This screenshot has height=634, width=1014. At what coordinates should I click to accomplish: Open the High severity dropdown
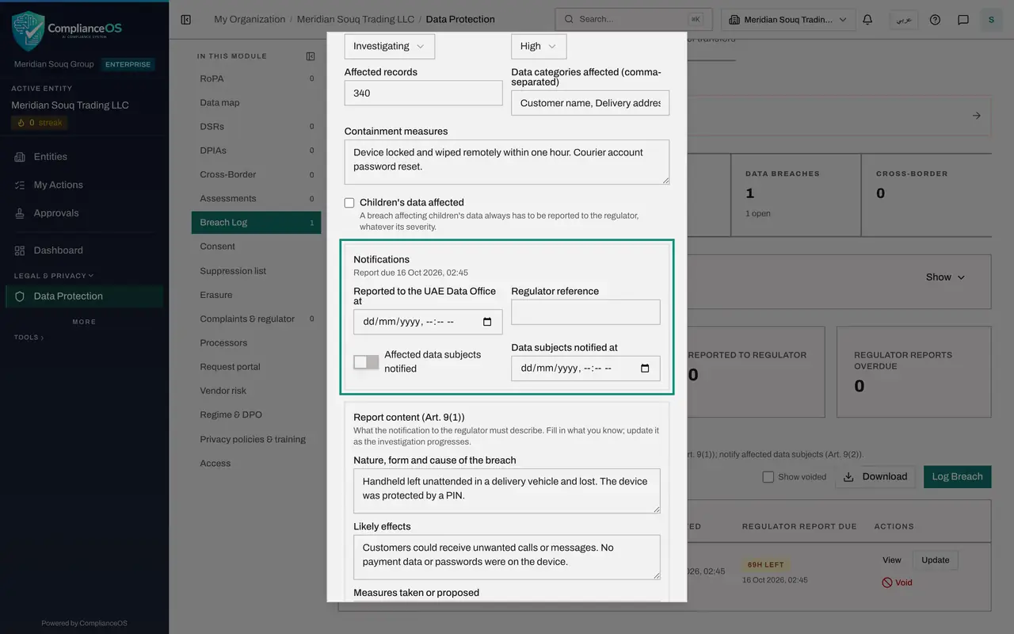(539, 46)
